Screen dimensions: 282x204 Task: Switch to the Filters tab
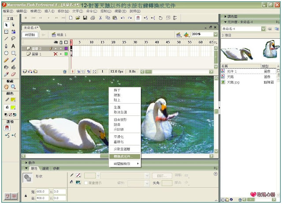45,169
